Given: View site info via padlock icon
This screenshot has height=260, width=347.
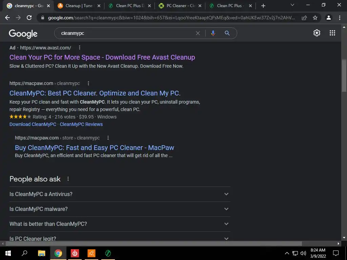Looking at the screenshot, I should pos(43,18).
